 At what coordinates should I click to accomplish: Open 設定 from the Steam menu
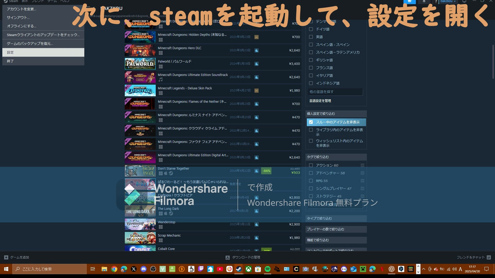pyautogui.click(x=43, y=53)
